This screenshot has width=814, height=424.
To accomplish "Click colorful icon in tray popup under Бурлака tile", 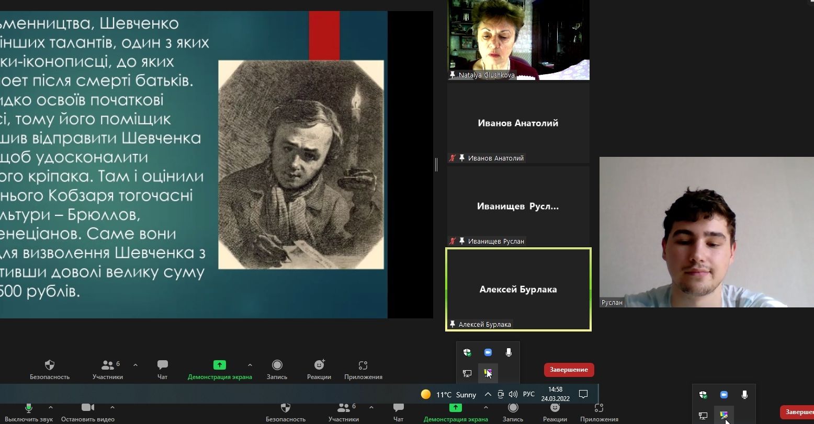I will (488, 373).
